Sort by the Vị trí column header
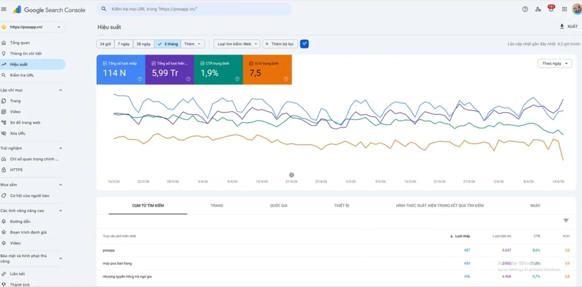 pos(566,236)
